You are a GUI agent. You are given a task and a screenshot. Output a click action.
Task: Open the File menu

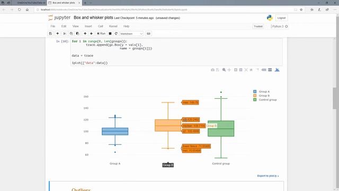(x=53, y=26)
